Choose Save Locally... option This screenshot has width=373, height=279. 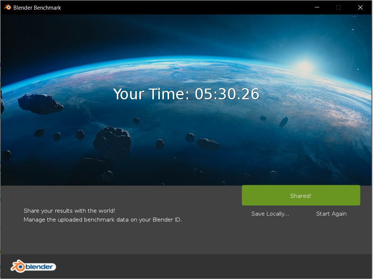pos(270,214)
